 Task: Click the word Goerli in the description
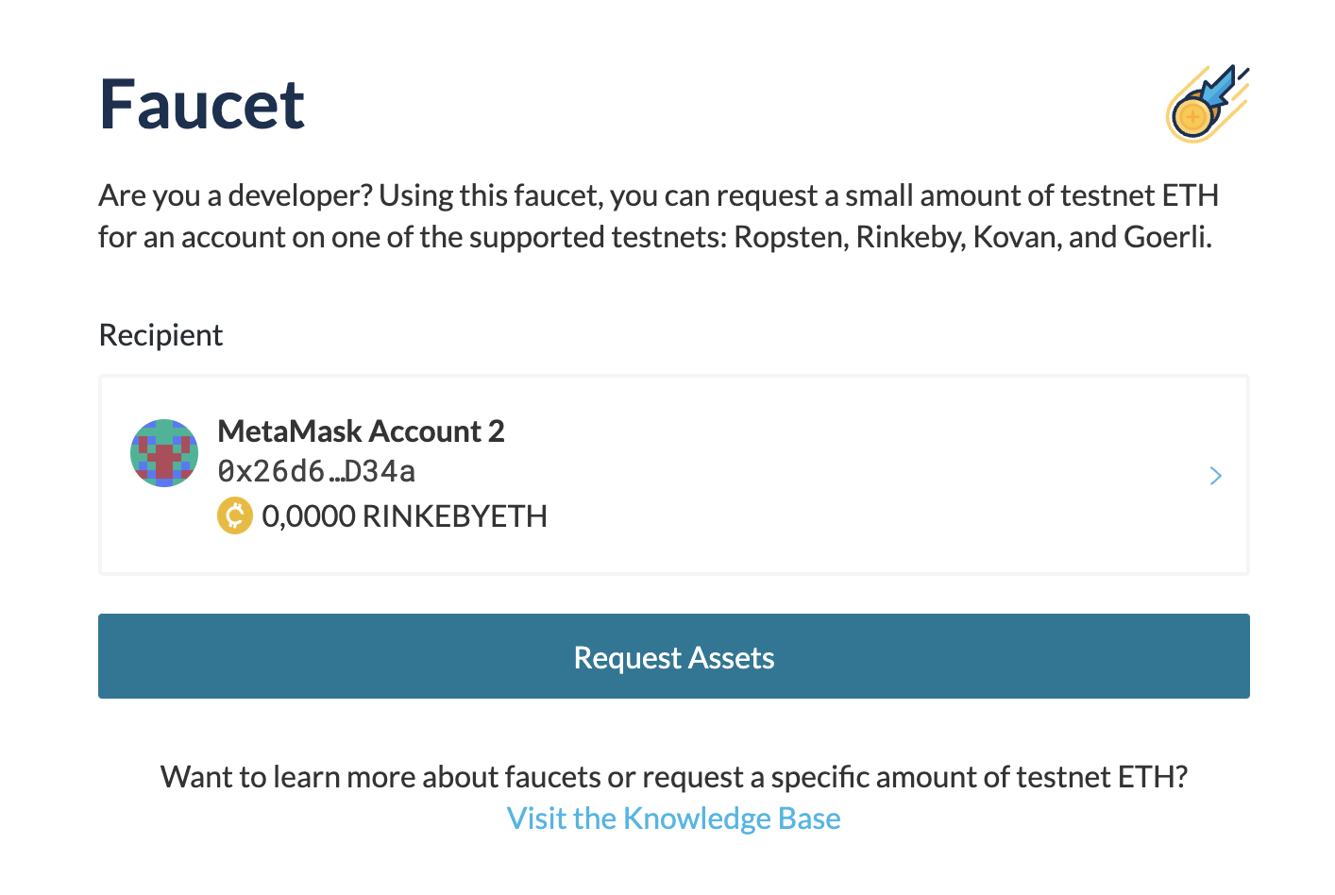tap(1167, 236)
